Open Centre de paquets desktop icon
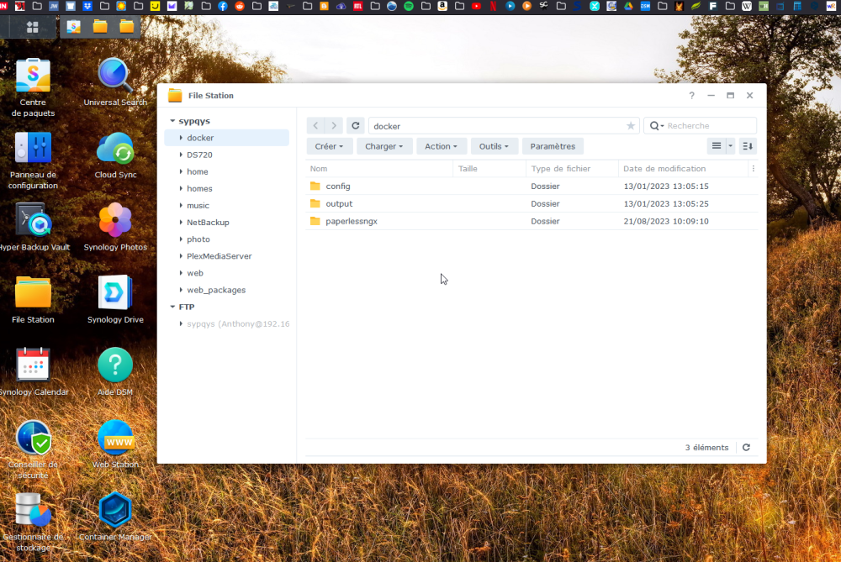Viewport: 841px width, 562px height. click(x=33, y=77)
